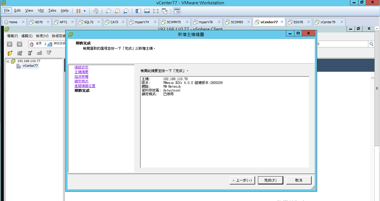Click the 完成(F) finish button
Viewport: 380px width, 201px height.
[x=270, y=180]
